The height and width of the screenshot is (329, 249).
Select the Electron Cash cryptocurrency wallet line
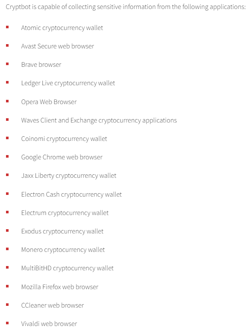(x=72, y=194)
